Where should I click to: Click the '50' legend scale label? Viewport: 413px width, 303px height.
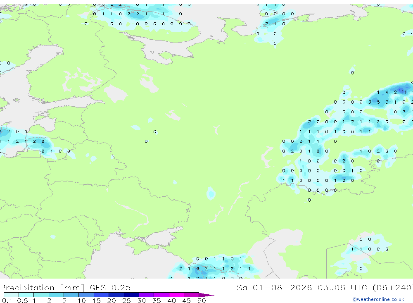pos(202,301)
